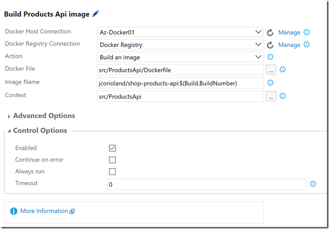329x229 pixels.
Task: Edit task name with pencil icon
Action: [x=96, y=14]
